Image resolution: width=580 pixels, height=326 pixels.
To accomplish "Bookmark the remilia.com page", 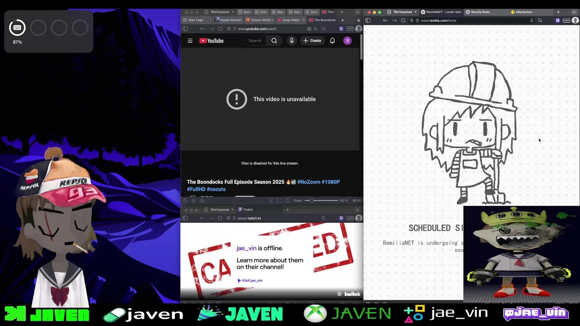I will point(532,20).
